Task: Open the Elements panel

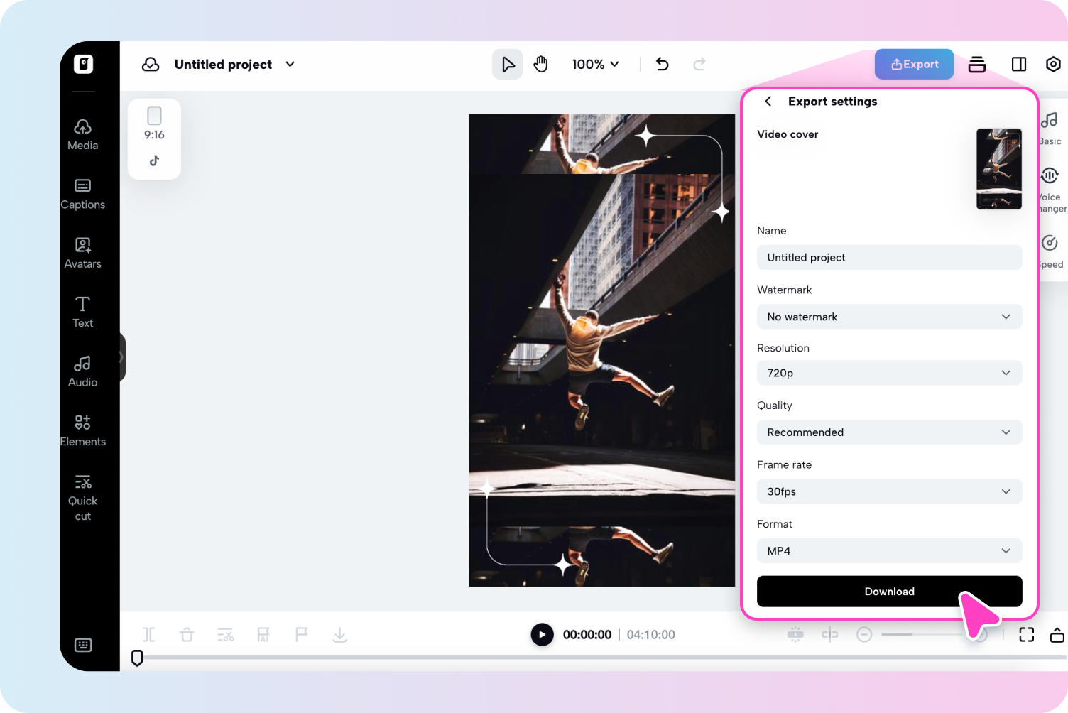Action: [82, 429]
